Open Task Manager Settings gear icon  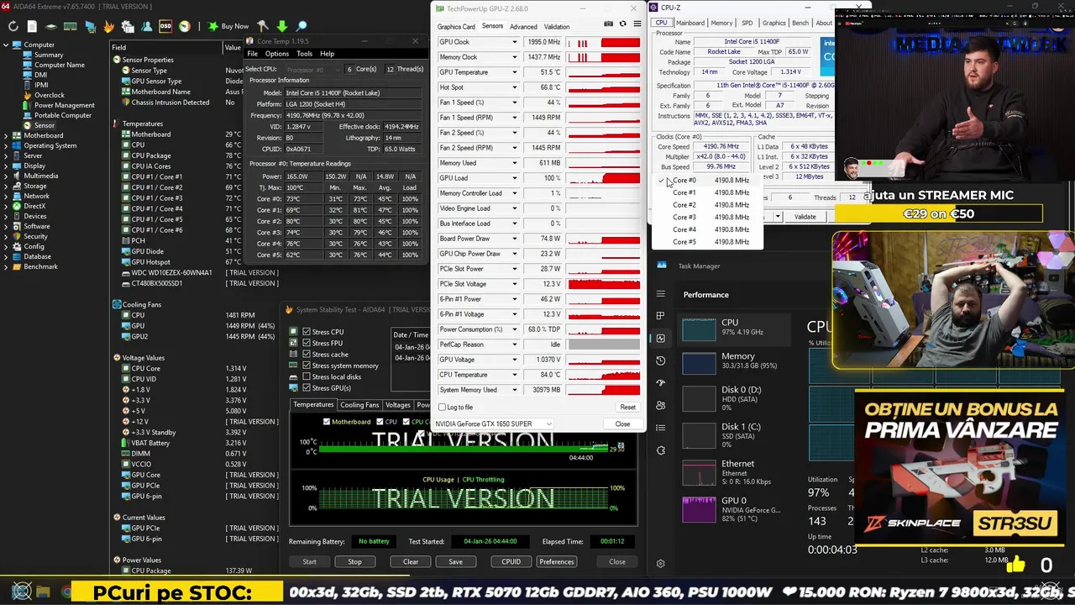(x=660, y=564)
